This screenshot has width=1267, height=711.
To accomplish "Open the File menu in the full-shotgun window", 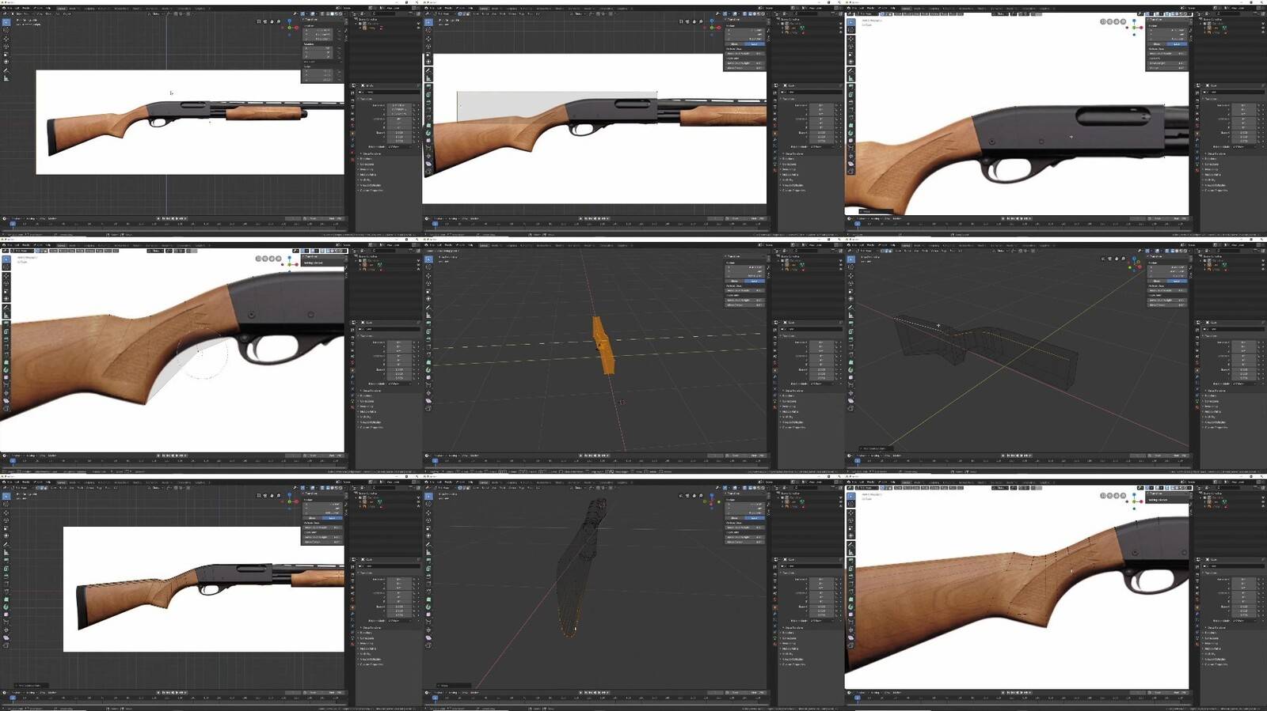I will [x=10, y=8].
